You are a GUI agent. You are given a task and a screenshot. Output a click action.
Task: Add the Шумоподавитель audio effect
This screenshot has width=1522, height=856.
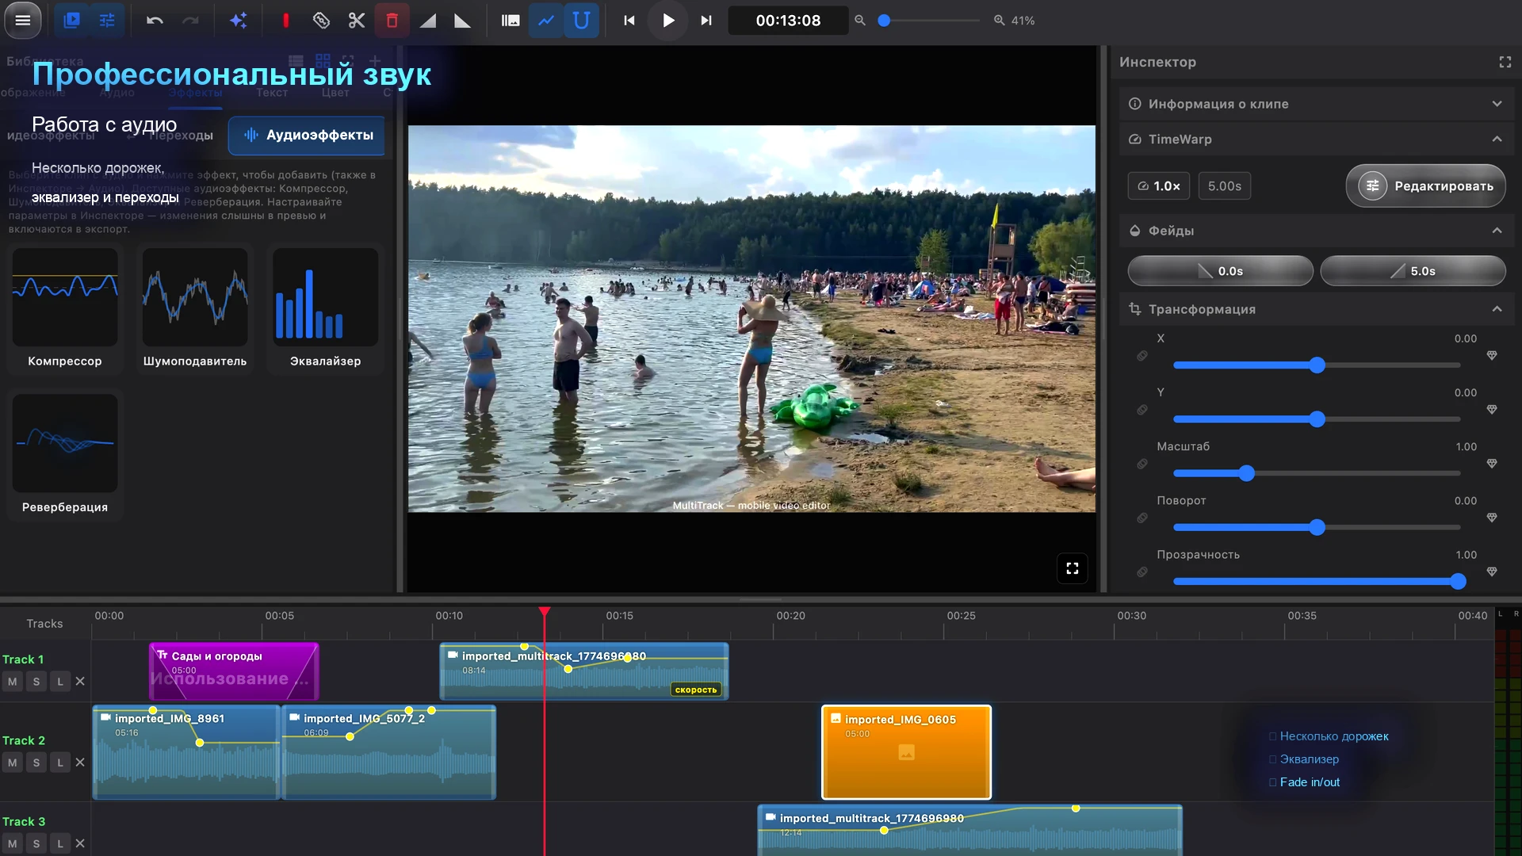(195, 310)
